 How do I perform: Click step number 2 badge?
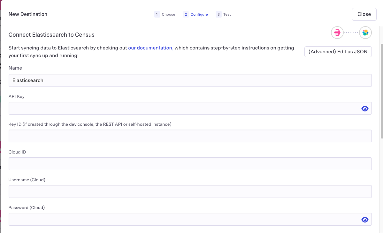186,14
